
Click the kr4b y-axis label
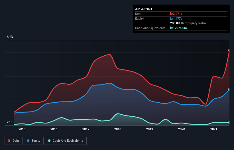[10, 37]
